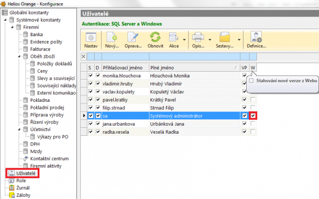
Task: Collapse the Oběh zboží node
Action: pos(19,56)
